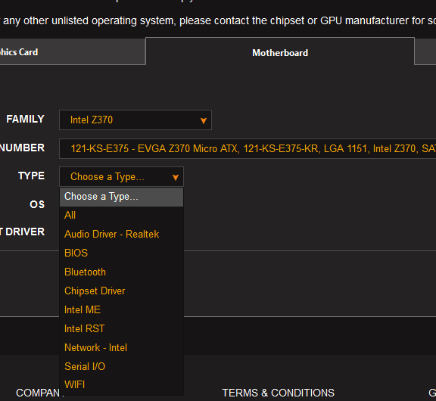
Task: Select 'WIFI' driver type
Action: pos(121,385)
